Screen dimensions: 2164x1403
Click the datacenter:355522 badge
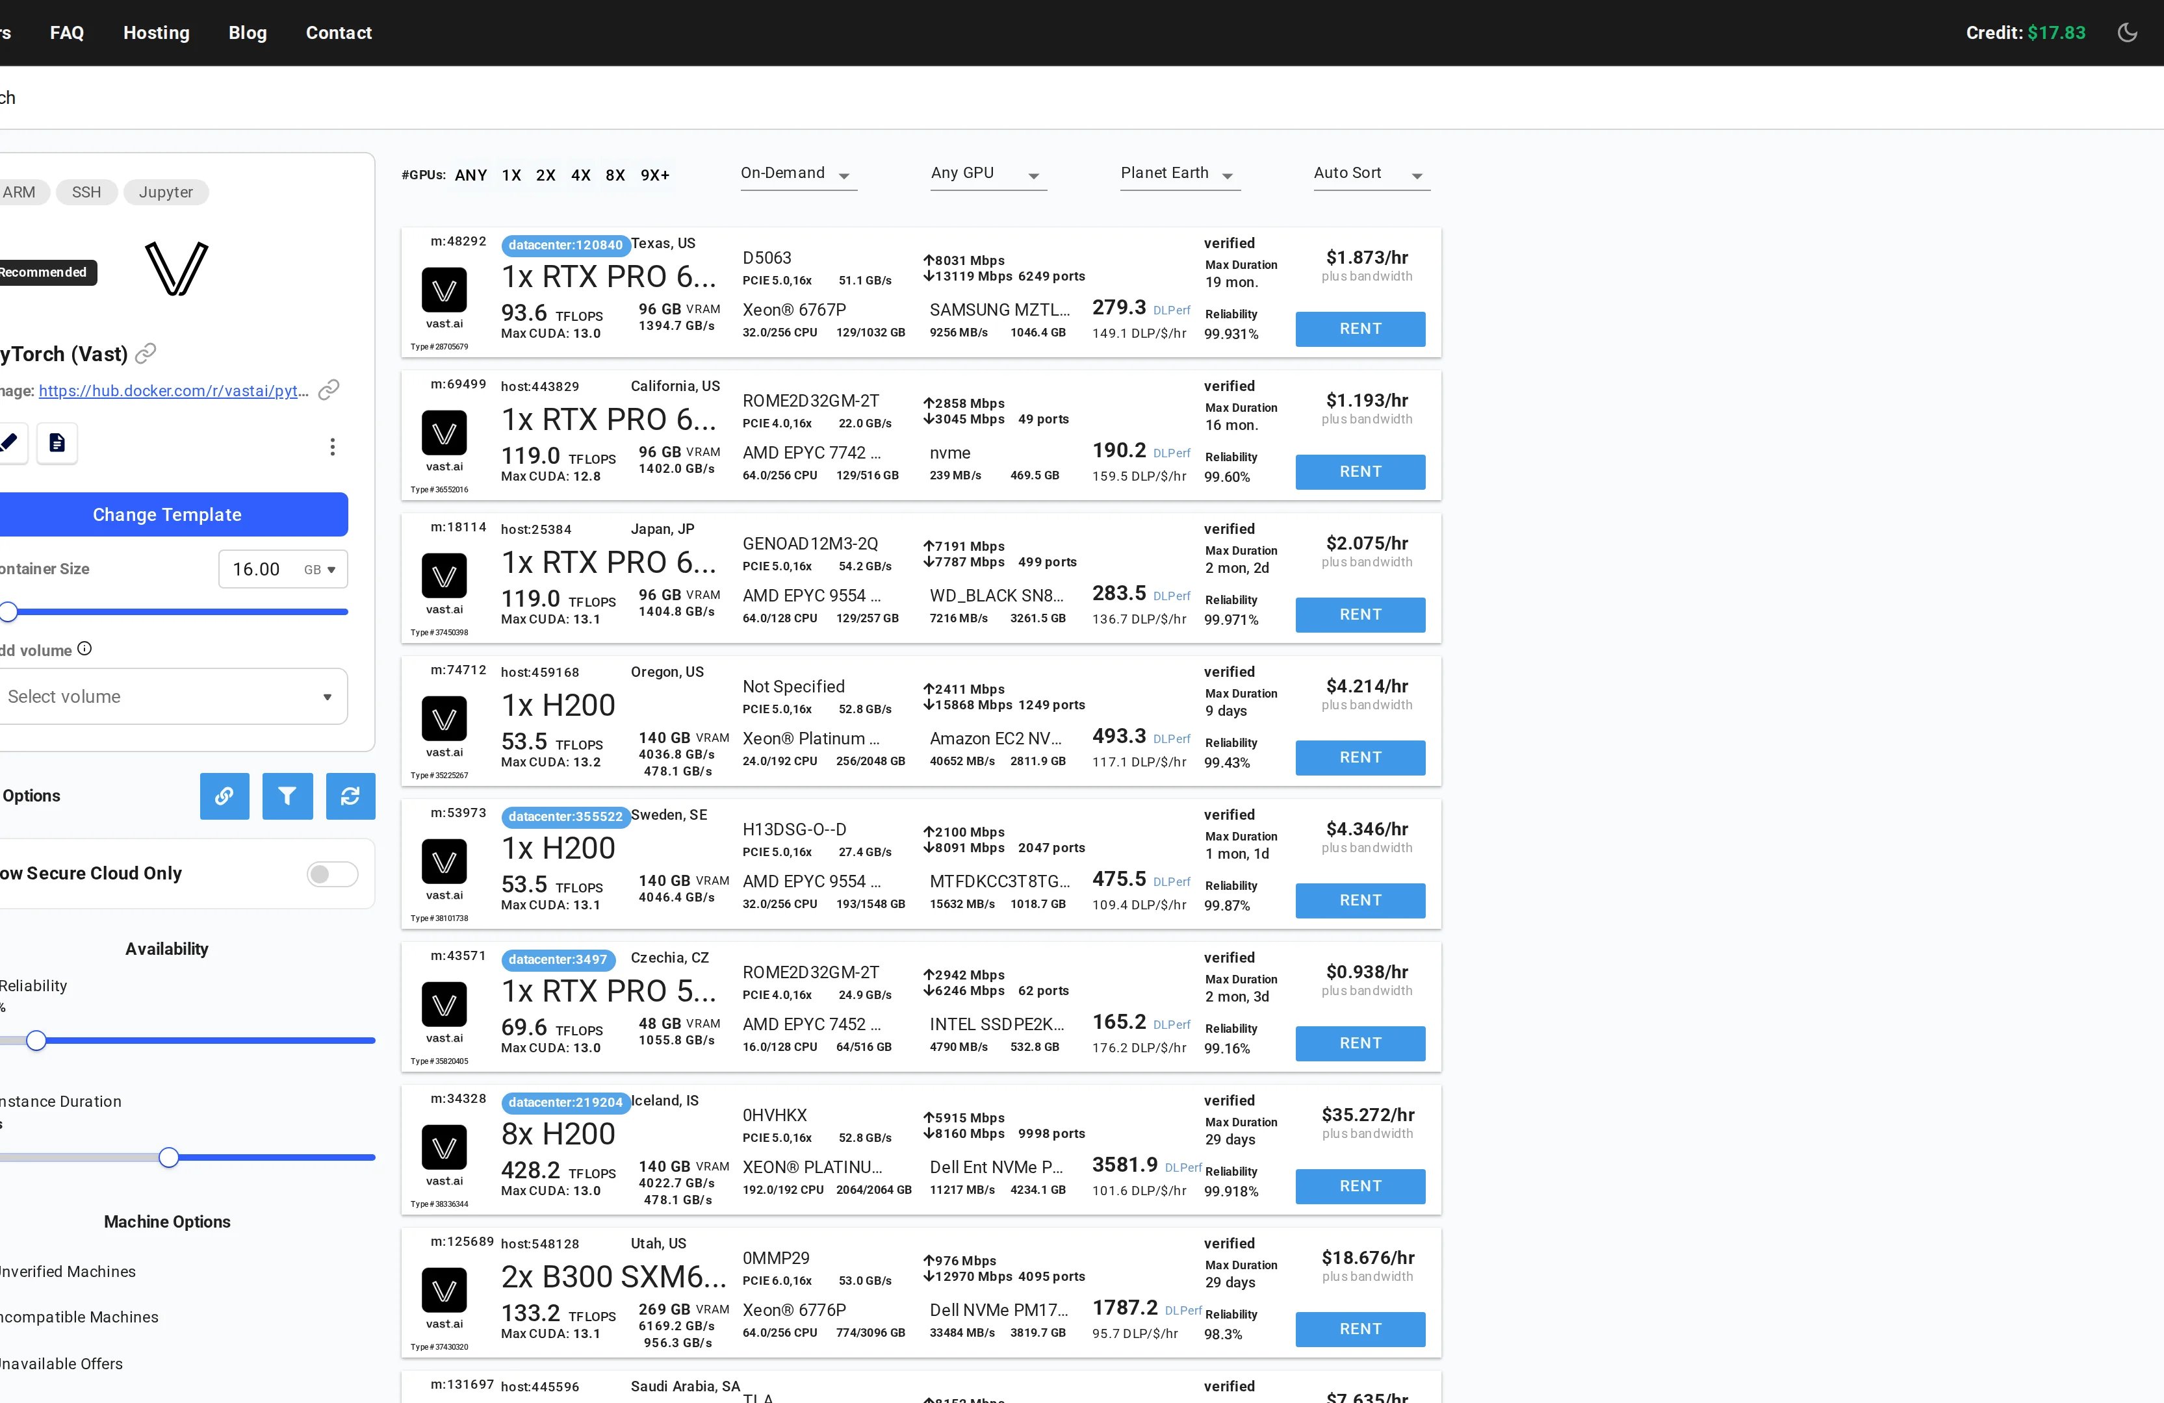point(565,817)
